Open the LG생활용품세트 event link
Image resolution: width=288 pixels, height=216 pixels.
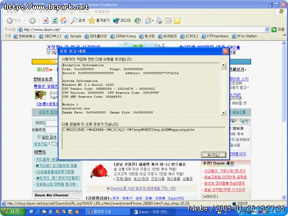point(55,172)
